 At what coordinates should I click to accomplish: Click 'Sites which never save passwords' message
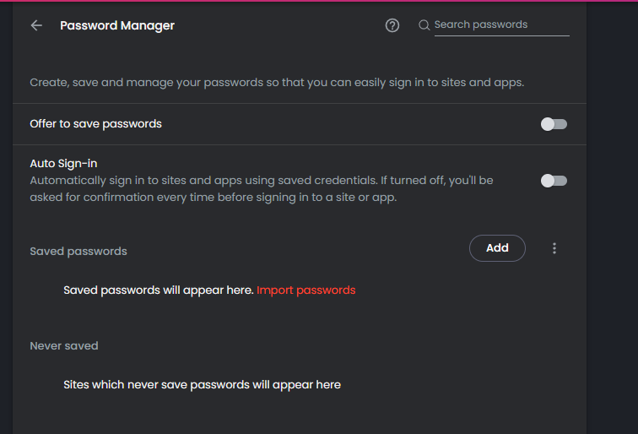[x=202, y=384]
